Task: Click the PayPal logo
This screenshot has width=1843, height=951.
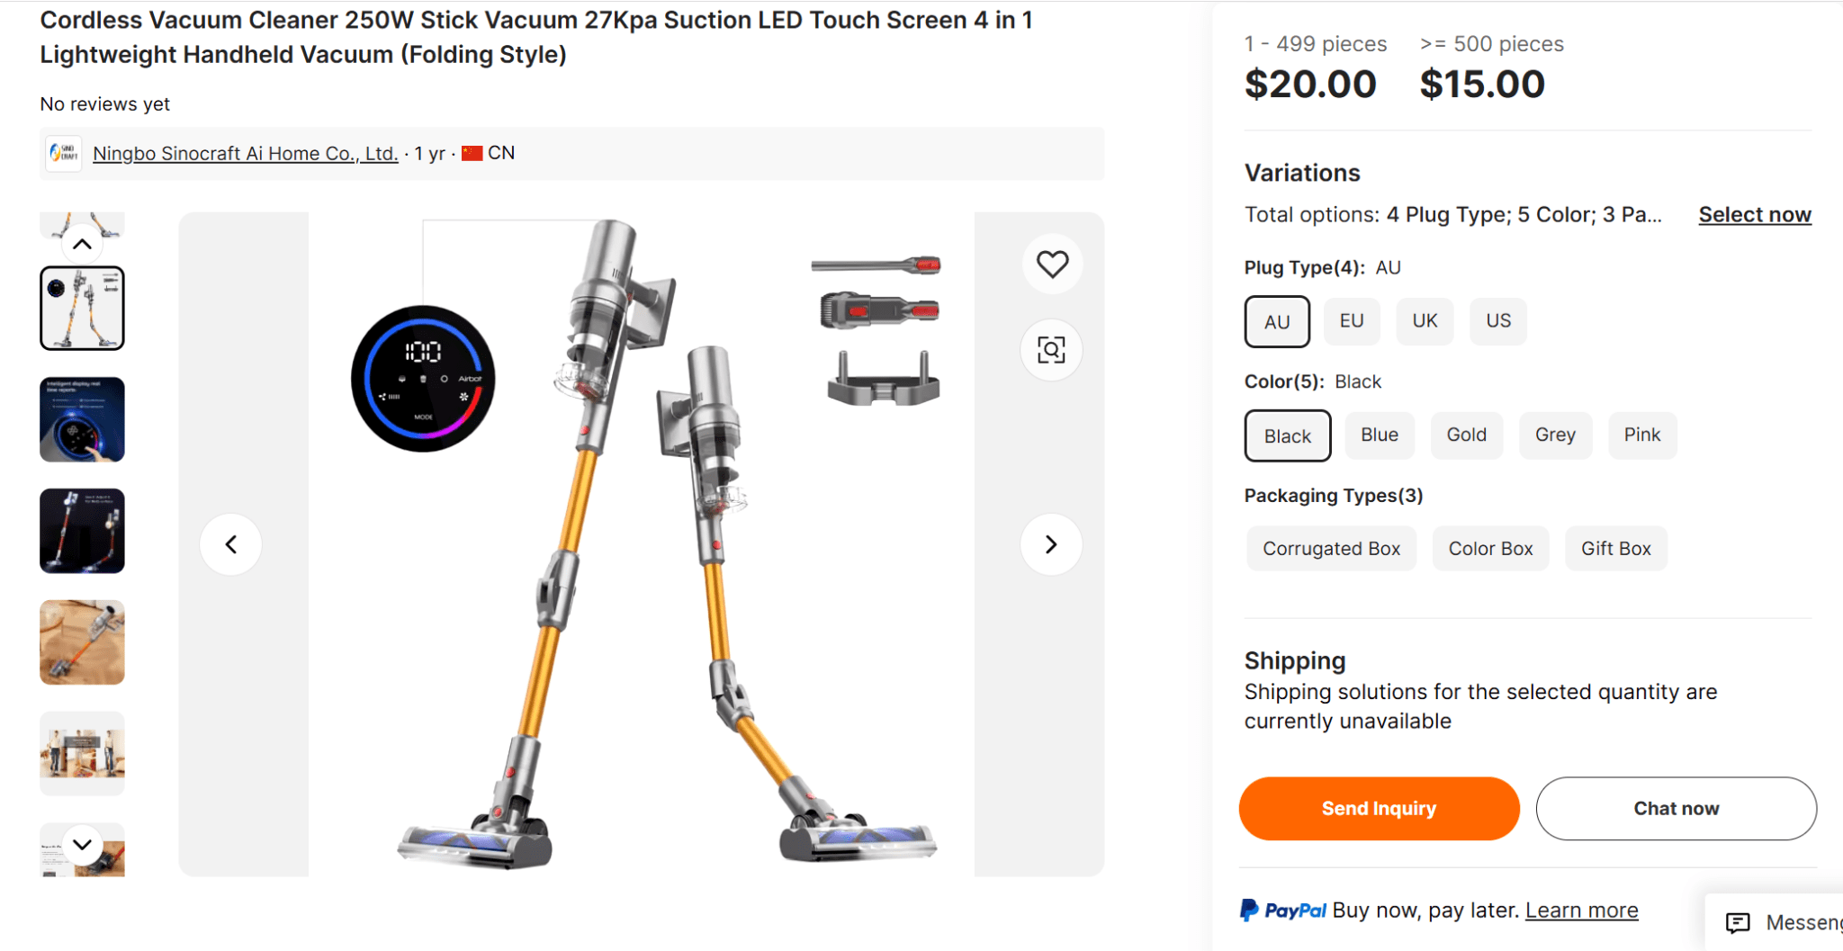Action: (1283, 911)
